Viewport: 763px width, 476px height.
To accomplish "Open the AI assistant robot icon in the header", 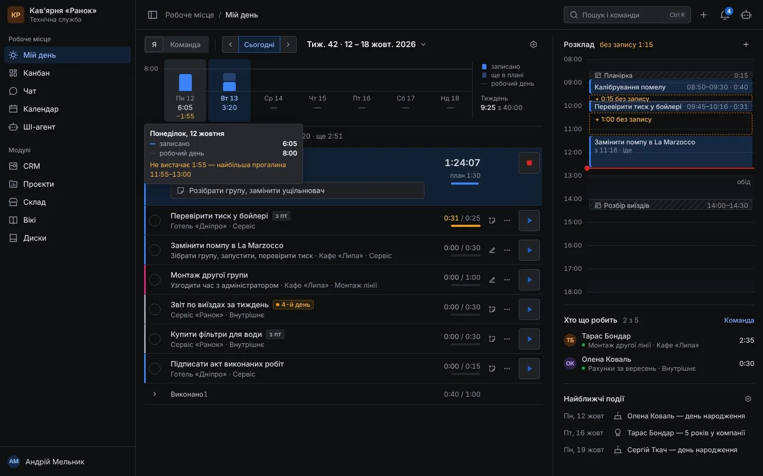I will tap(746, 15).
